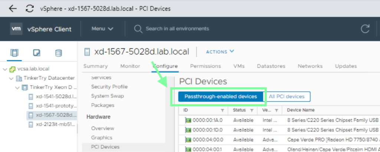Screen dimensions: 380x152
Task: Collapse the TinkerTry Datacenter node
Action: click(x=11, y=78)
